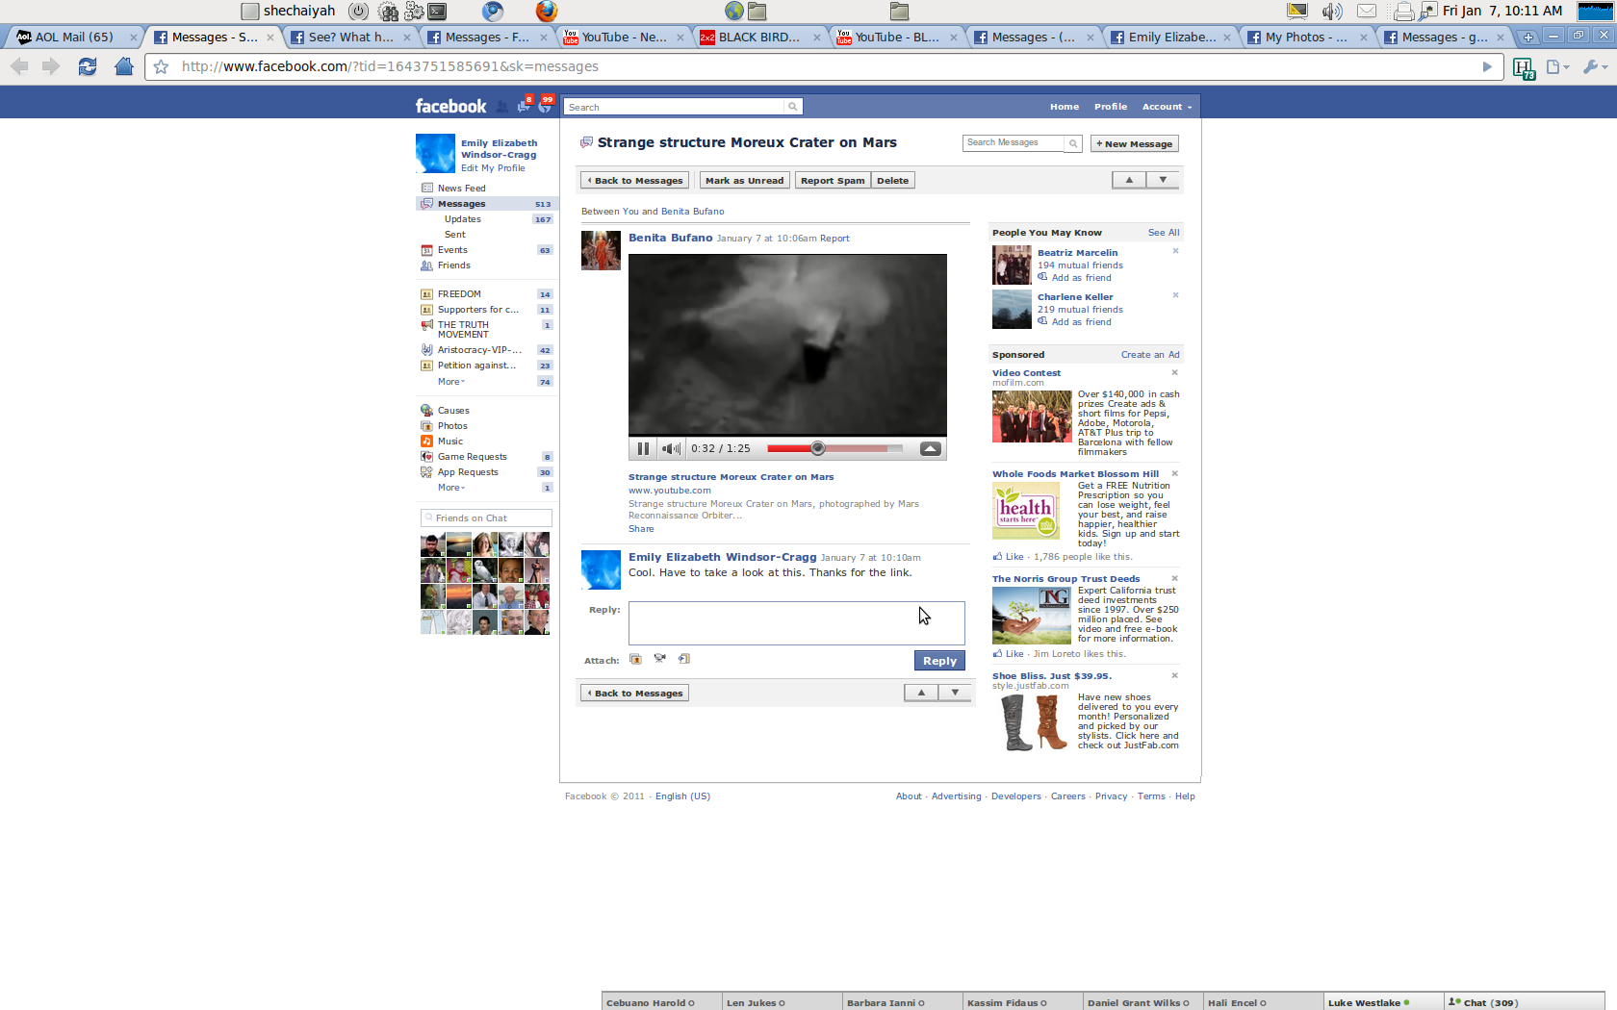Screen dimensions: 1617x1010
Task: Click bottom up arrow near Back to Messages
Action: 921,693
